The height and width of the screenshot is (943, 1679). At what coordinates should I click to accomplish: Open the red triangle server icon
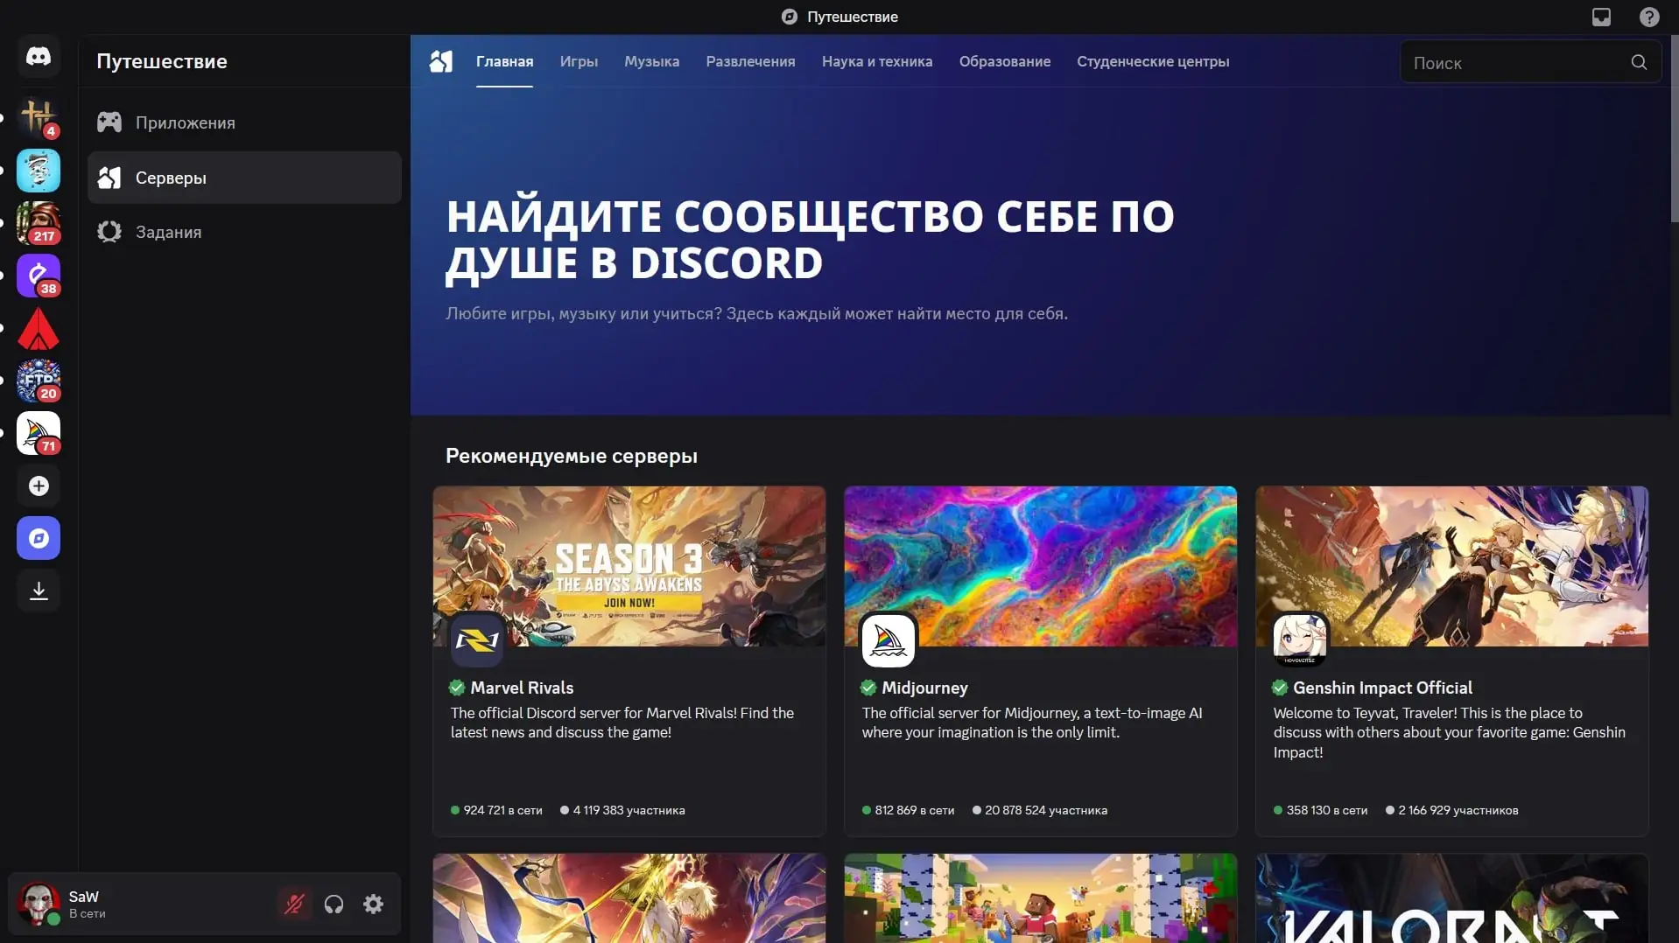click(39, 328)
